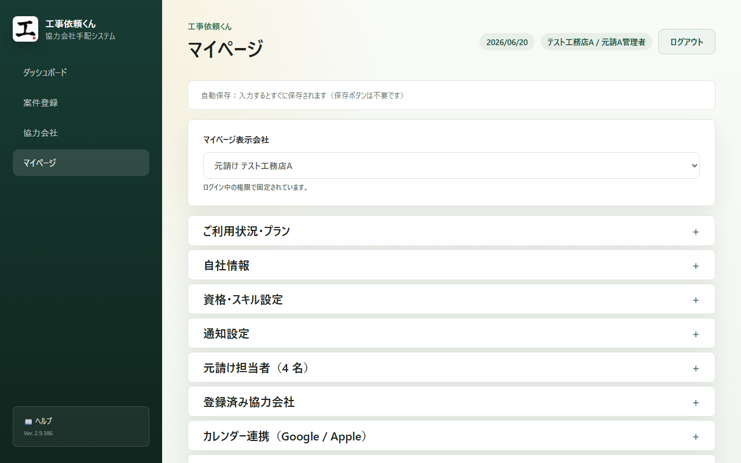Click the plus icon on 通知設定
Viewport: 741px width, 463px height.
point(696,335)
